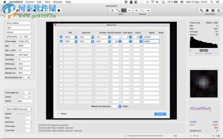Open the AstroDSLR application menu
This screenshot has width=223, height=139.
coord(16,2)
